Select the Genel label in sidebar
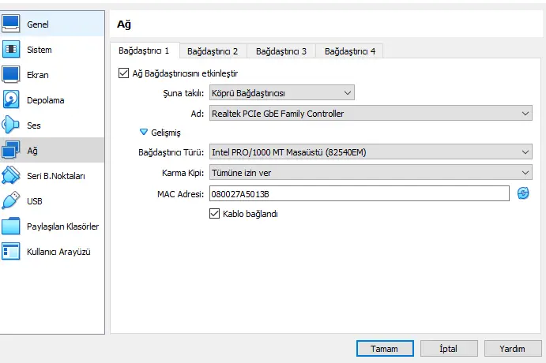Screen dimensions: 546x363 (x=38, y=24)
